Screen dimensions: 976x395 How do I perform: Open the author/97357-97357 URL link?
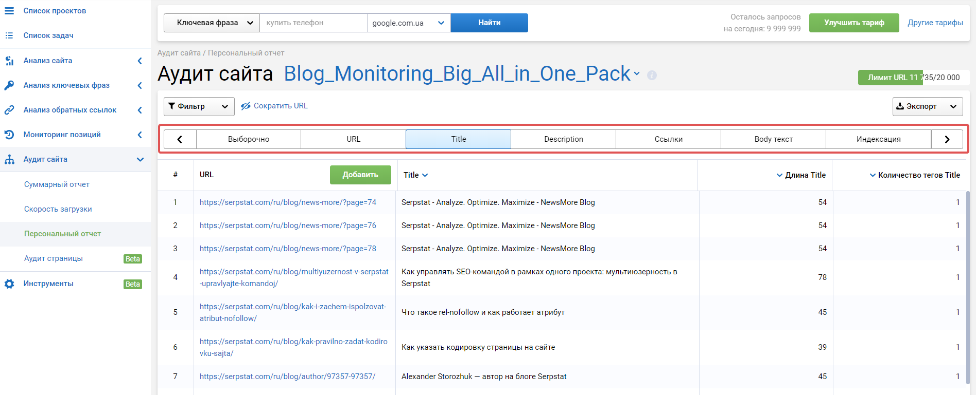(x=287, y=377)
